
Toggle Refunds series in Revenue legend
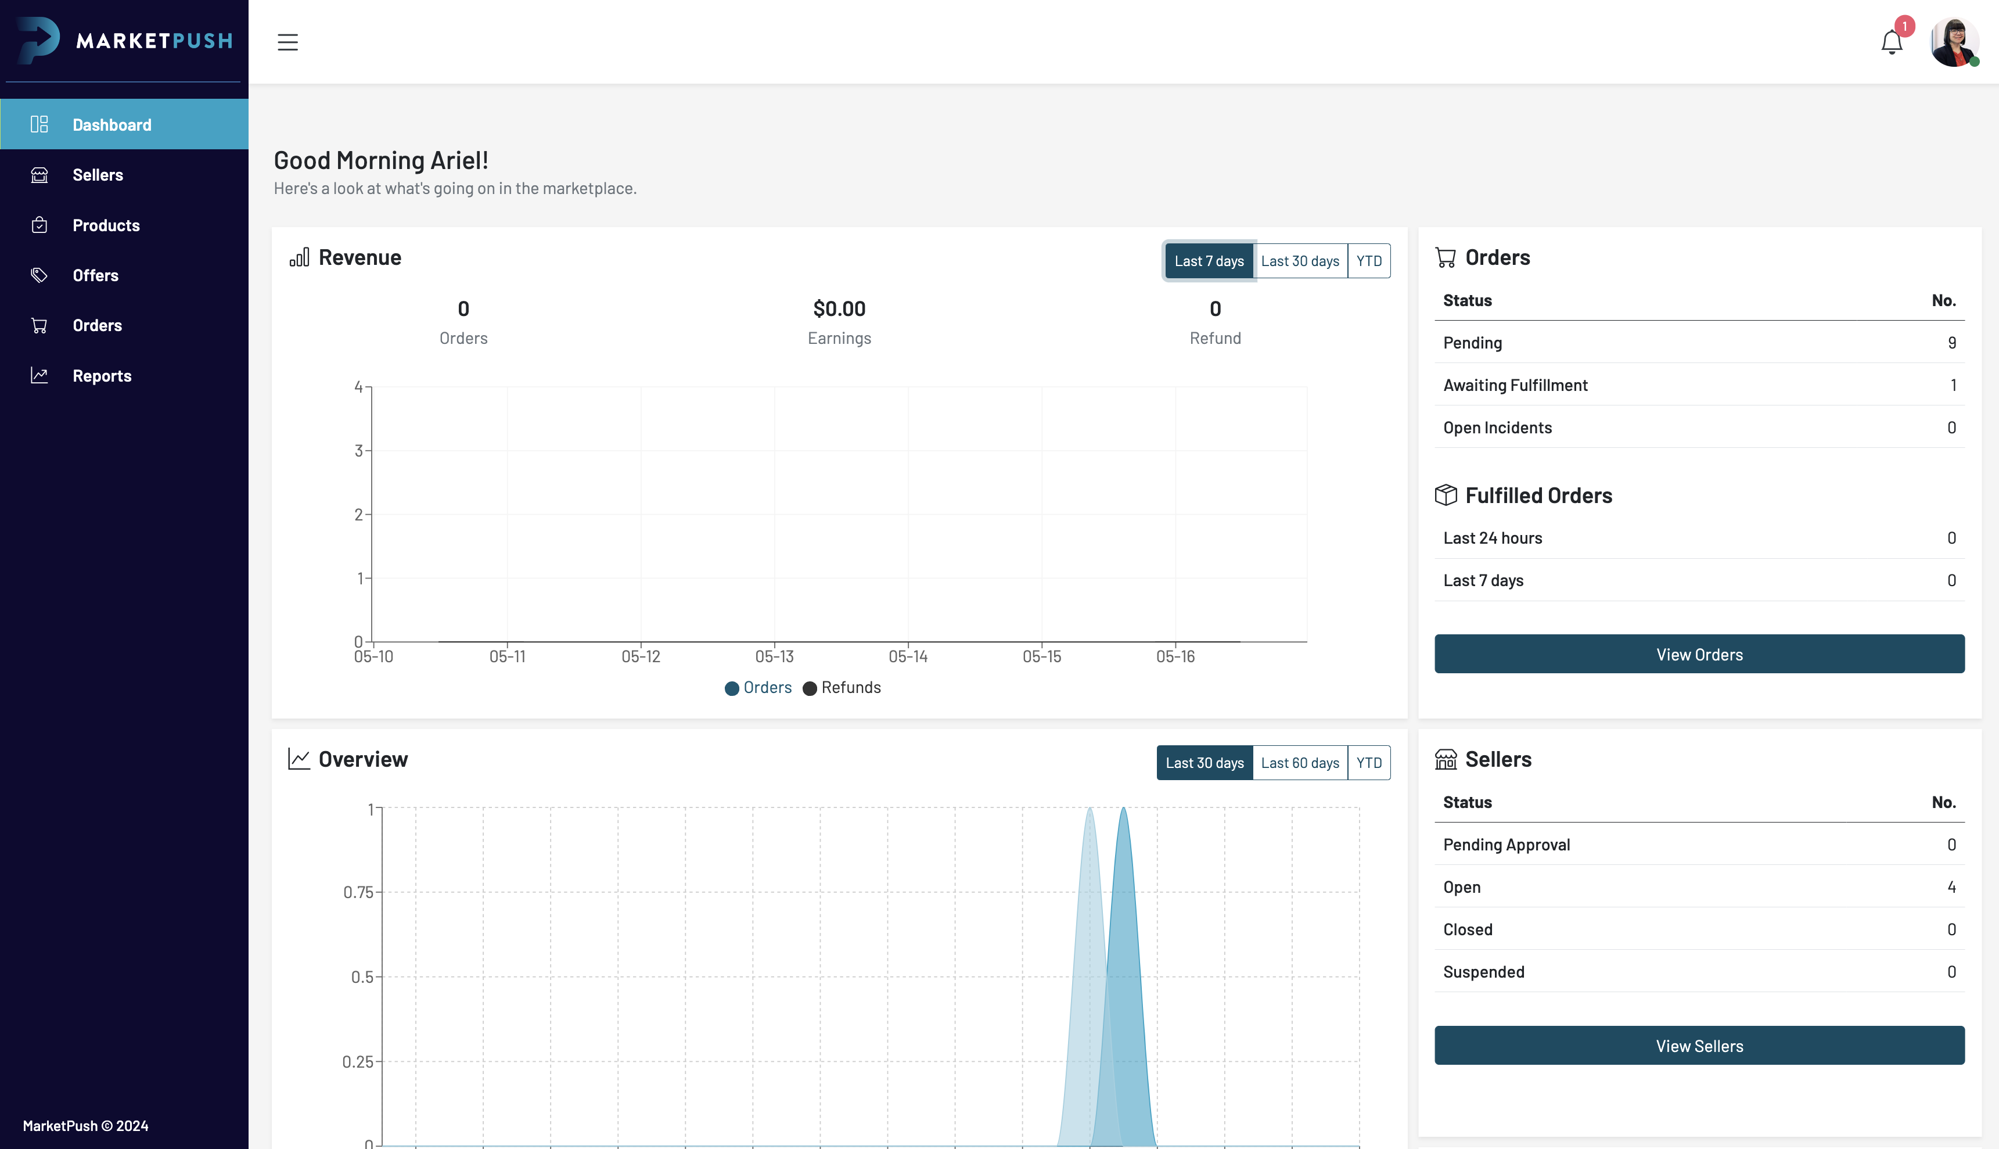(x=842, y=688)
